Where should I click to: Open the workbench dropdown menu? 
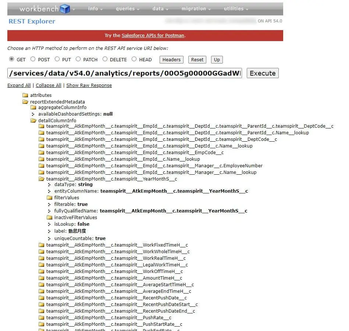point(47,9)
